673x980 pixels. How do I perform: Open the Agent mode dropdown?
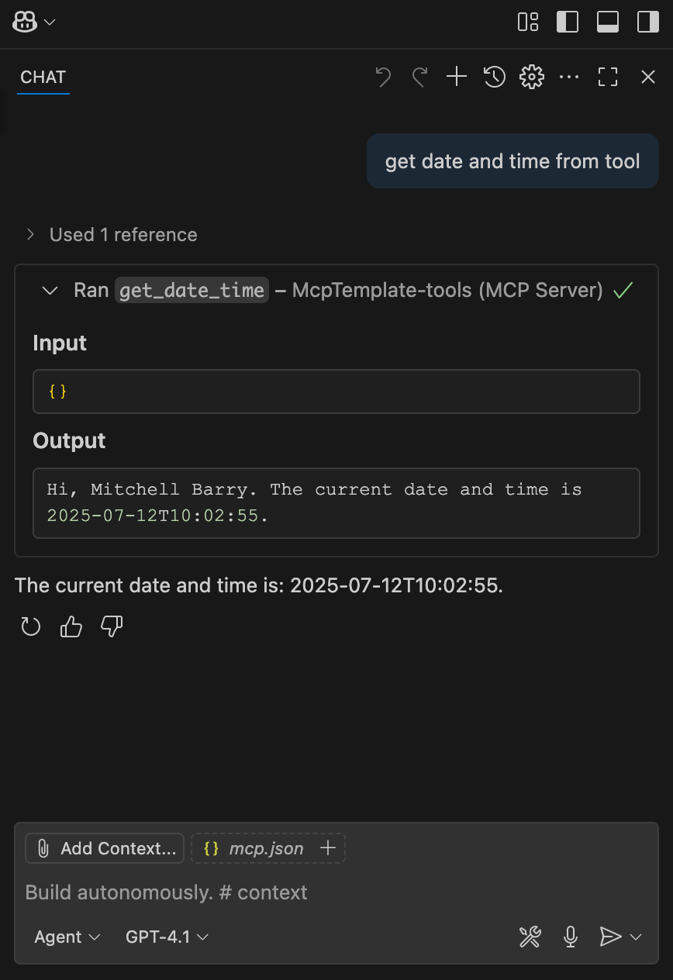[x=67, y=937]
